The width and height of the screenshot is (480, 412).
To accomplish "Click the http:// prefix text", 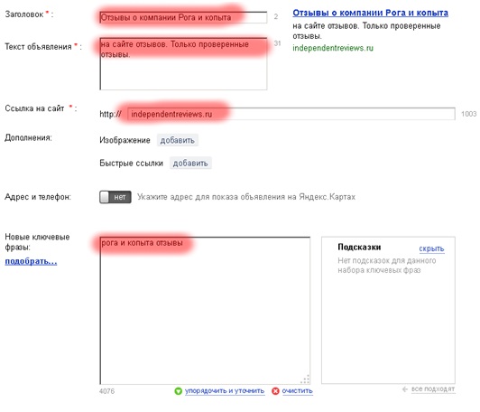I will click(110, 114).
